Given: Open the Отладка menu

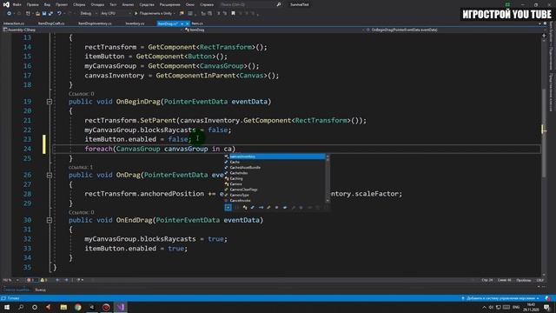Looking at the screenshot, I should pyautogui.click(x=97, y=4).
